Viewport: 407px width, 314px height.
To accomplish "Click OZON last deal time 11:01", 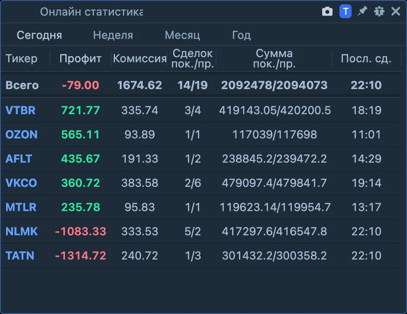I will pyautogui.click(x=366, y=135).
